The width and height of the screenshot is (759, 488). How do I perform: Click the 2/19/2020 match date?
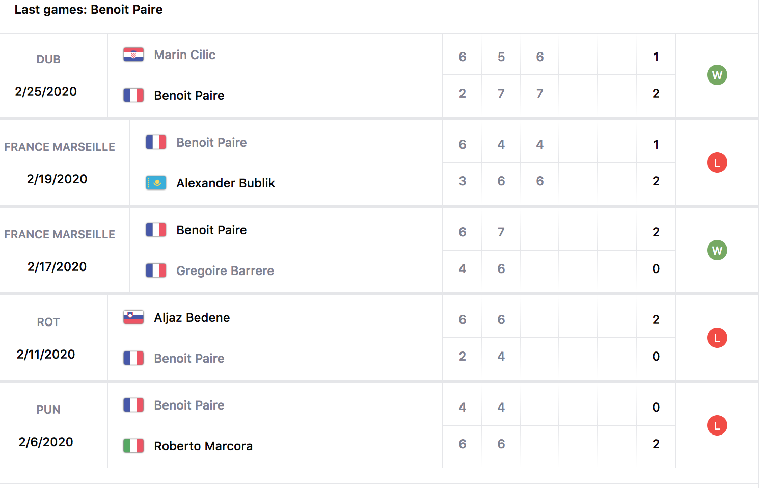57,179
